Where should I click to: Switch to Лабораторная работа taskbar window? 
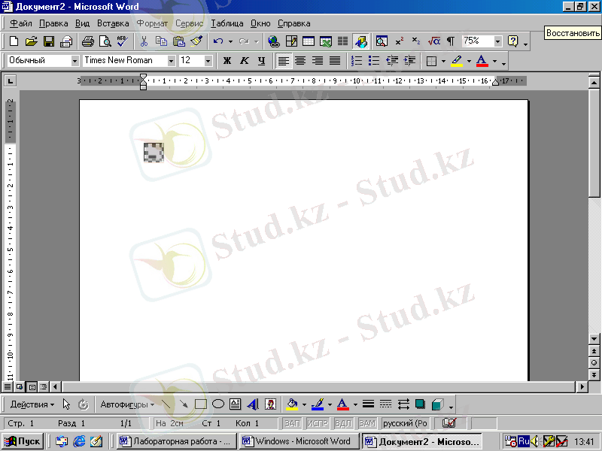click(x=177, y=441)
